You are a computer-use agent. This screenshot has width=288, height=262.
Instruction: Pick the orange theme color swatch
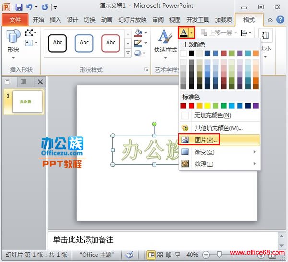click(256, 53)
